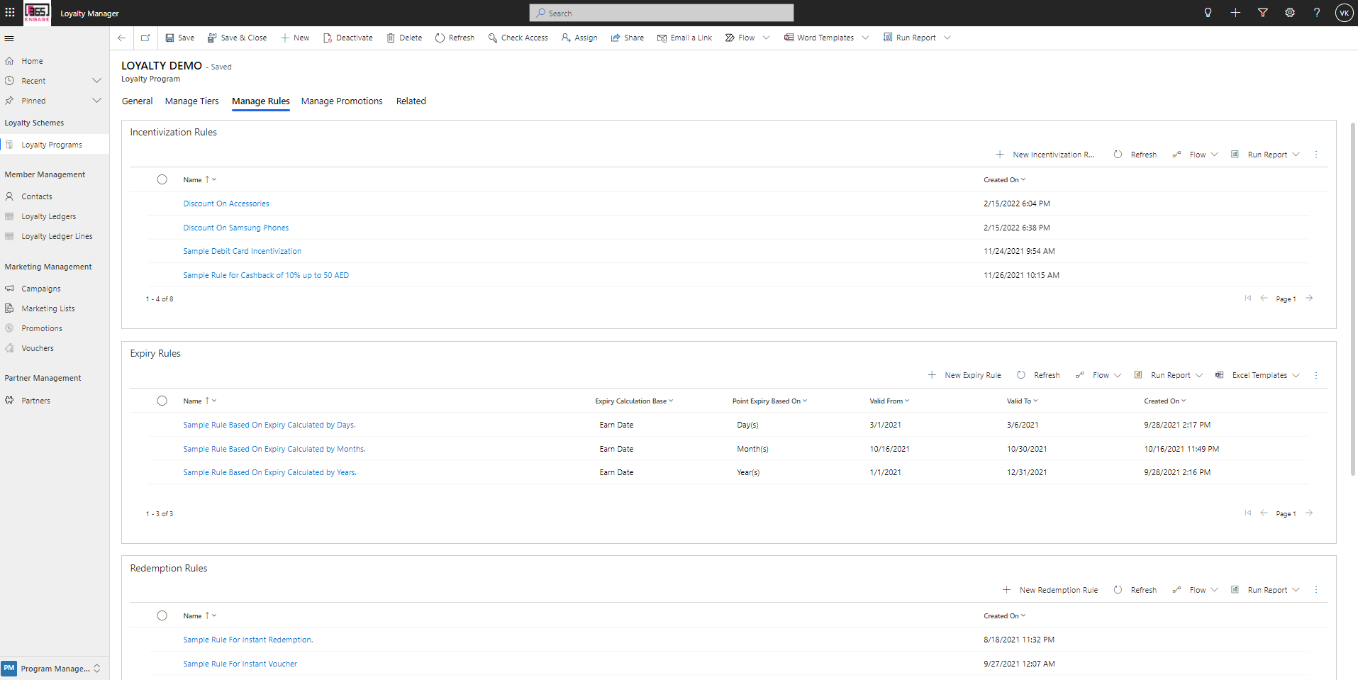1358x680 pixels.
Task: Click the Check Access icon
Action: coord(493,37)
